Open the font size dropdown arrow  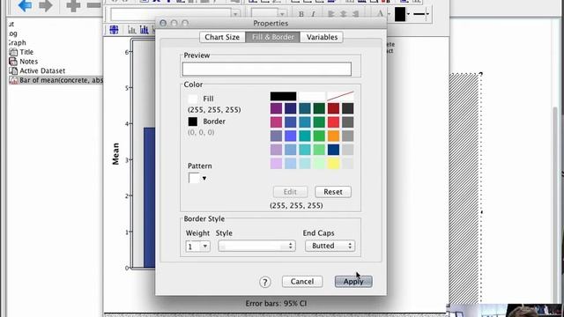click(282, 14)
